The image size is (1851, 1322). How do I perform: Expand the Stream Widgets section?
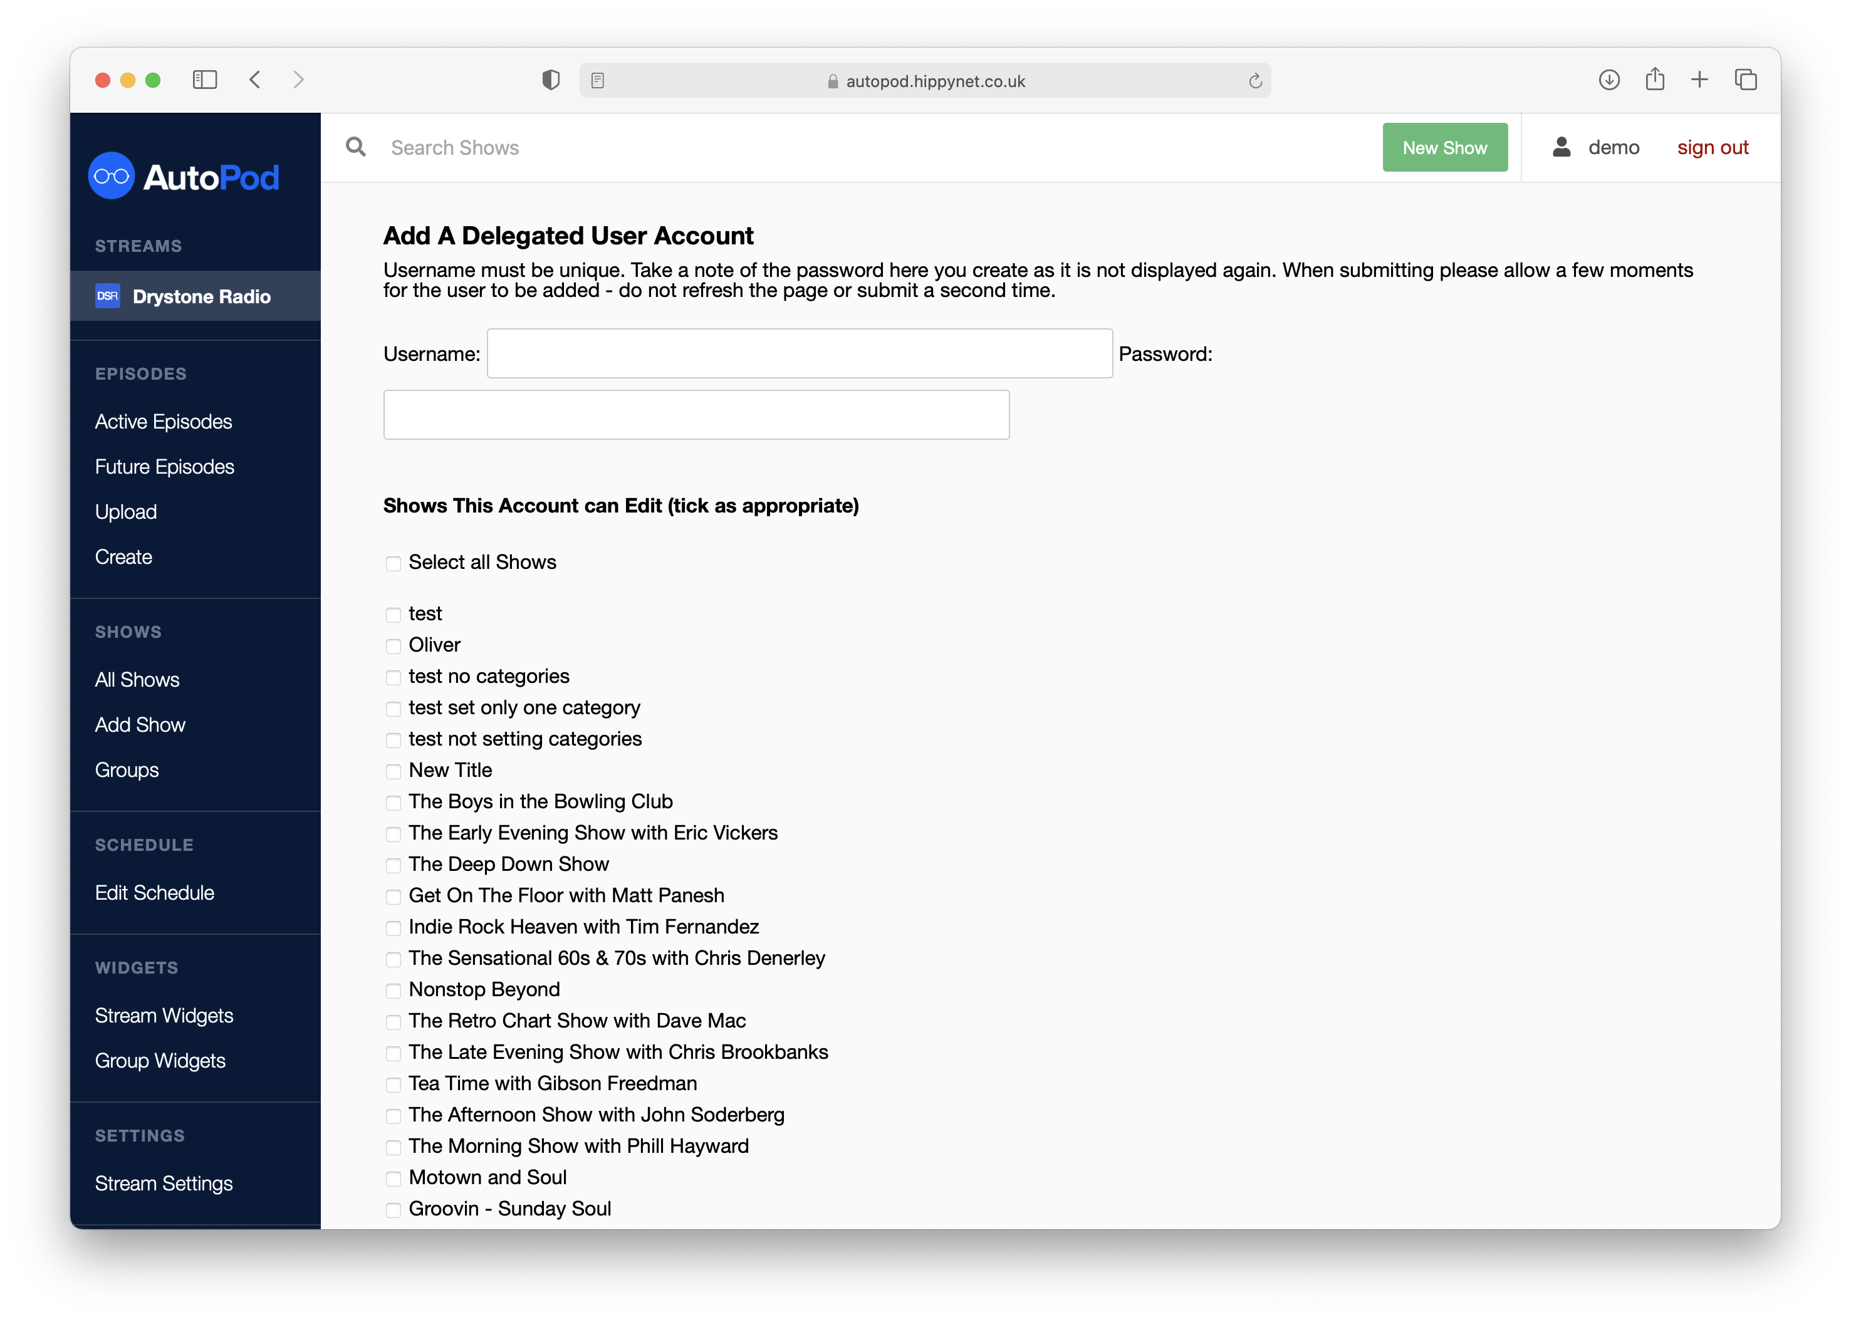[163, 1014]
